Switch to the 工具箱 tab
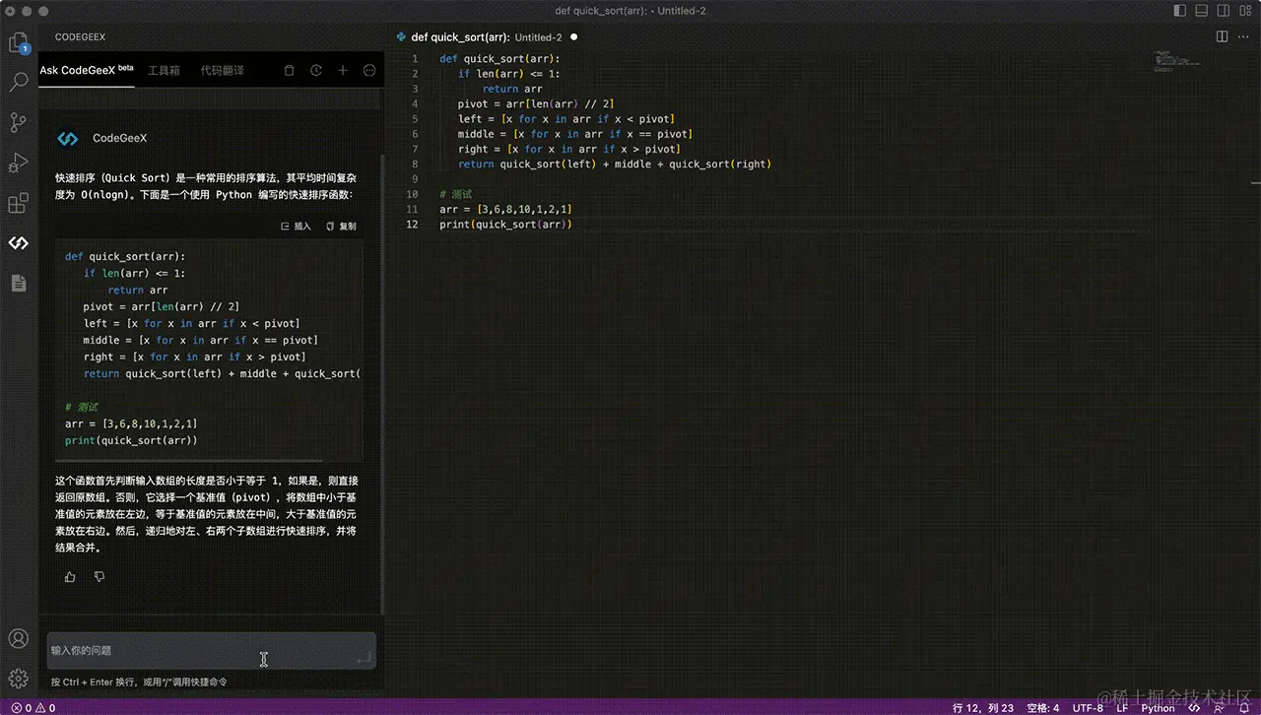The image size is (1261, 715). [164, 71]
